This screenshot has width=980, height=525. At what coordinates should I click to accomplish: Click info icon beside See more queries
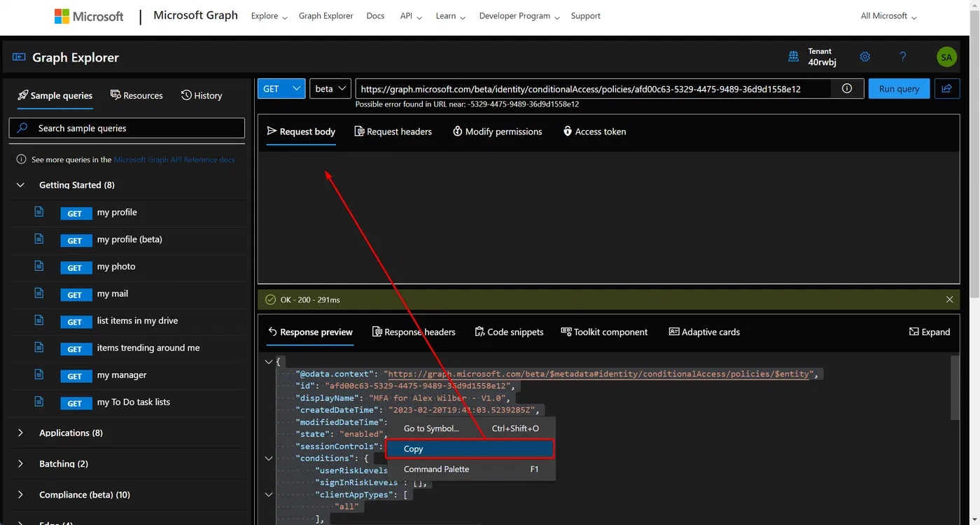coord(21,160)
